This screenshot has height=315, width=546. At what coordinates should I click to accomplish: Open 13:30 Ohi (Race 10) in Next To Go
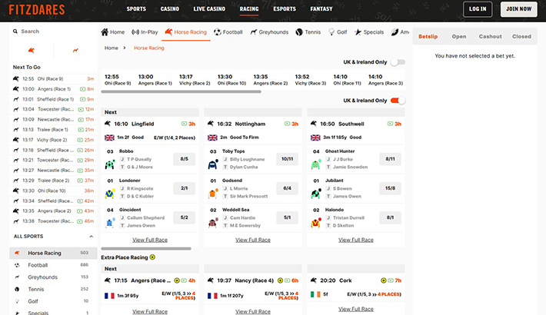click(53, 191)
